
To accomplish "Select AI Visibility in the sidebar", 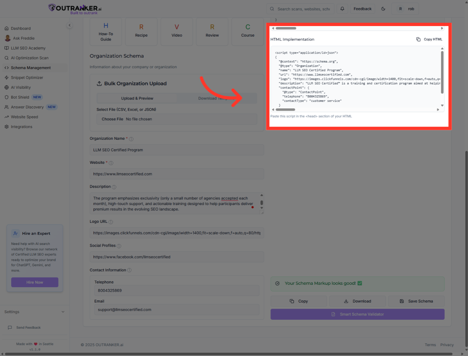I will (21, 87).
